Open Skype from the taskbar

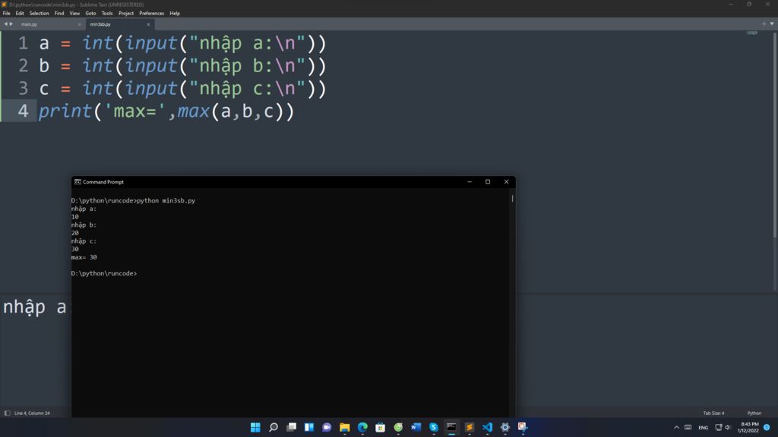pyautogui.click(x=434, y=427)
